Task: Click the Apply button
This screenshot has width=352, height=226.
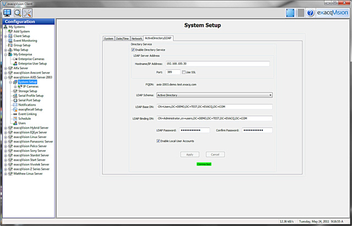Action: pos(189,155)
